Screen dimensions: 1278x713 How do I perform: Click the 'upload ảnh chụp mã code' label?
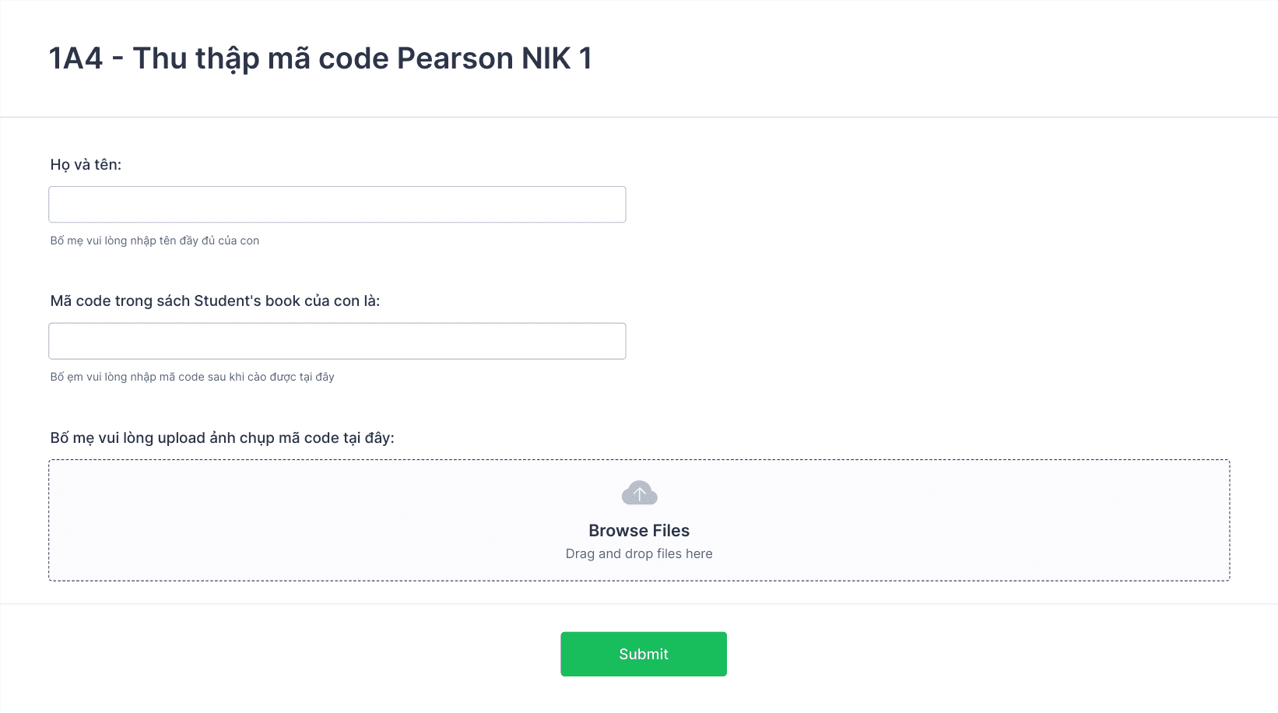(x=222, y=438)
